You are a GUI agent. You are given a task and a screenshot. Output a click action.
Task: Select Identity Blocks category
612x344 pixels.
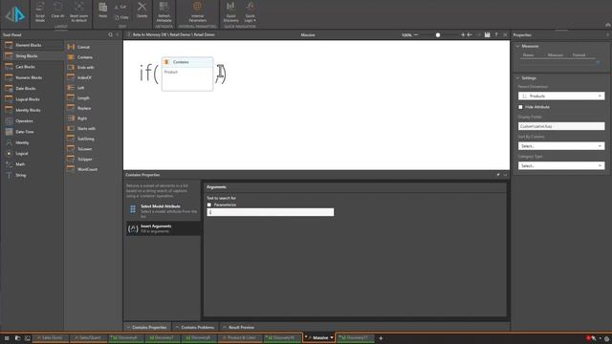[33, 111]
